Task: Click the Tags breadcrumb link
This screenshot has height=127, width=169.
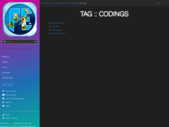Action: 74,3
